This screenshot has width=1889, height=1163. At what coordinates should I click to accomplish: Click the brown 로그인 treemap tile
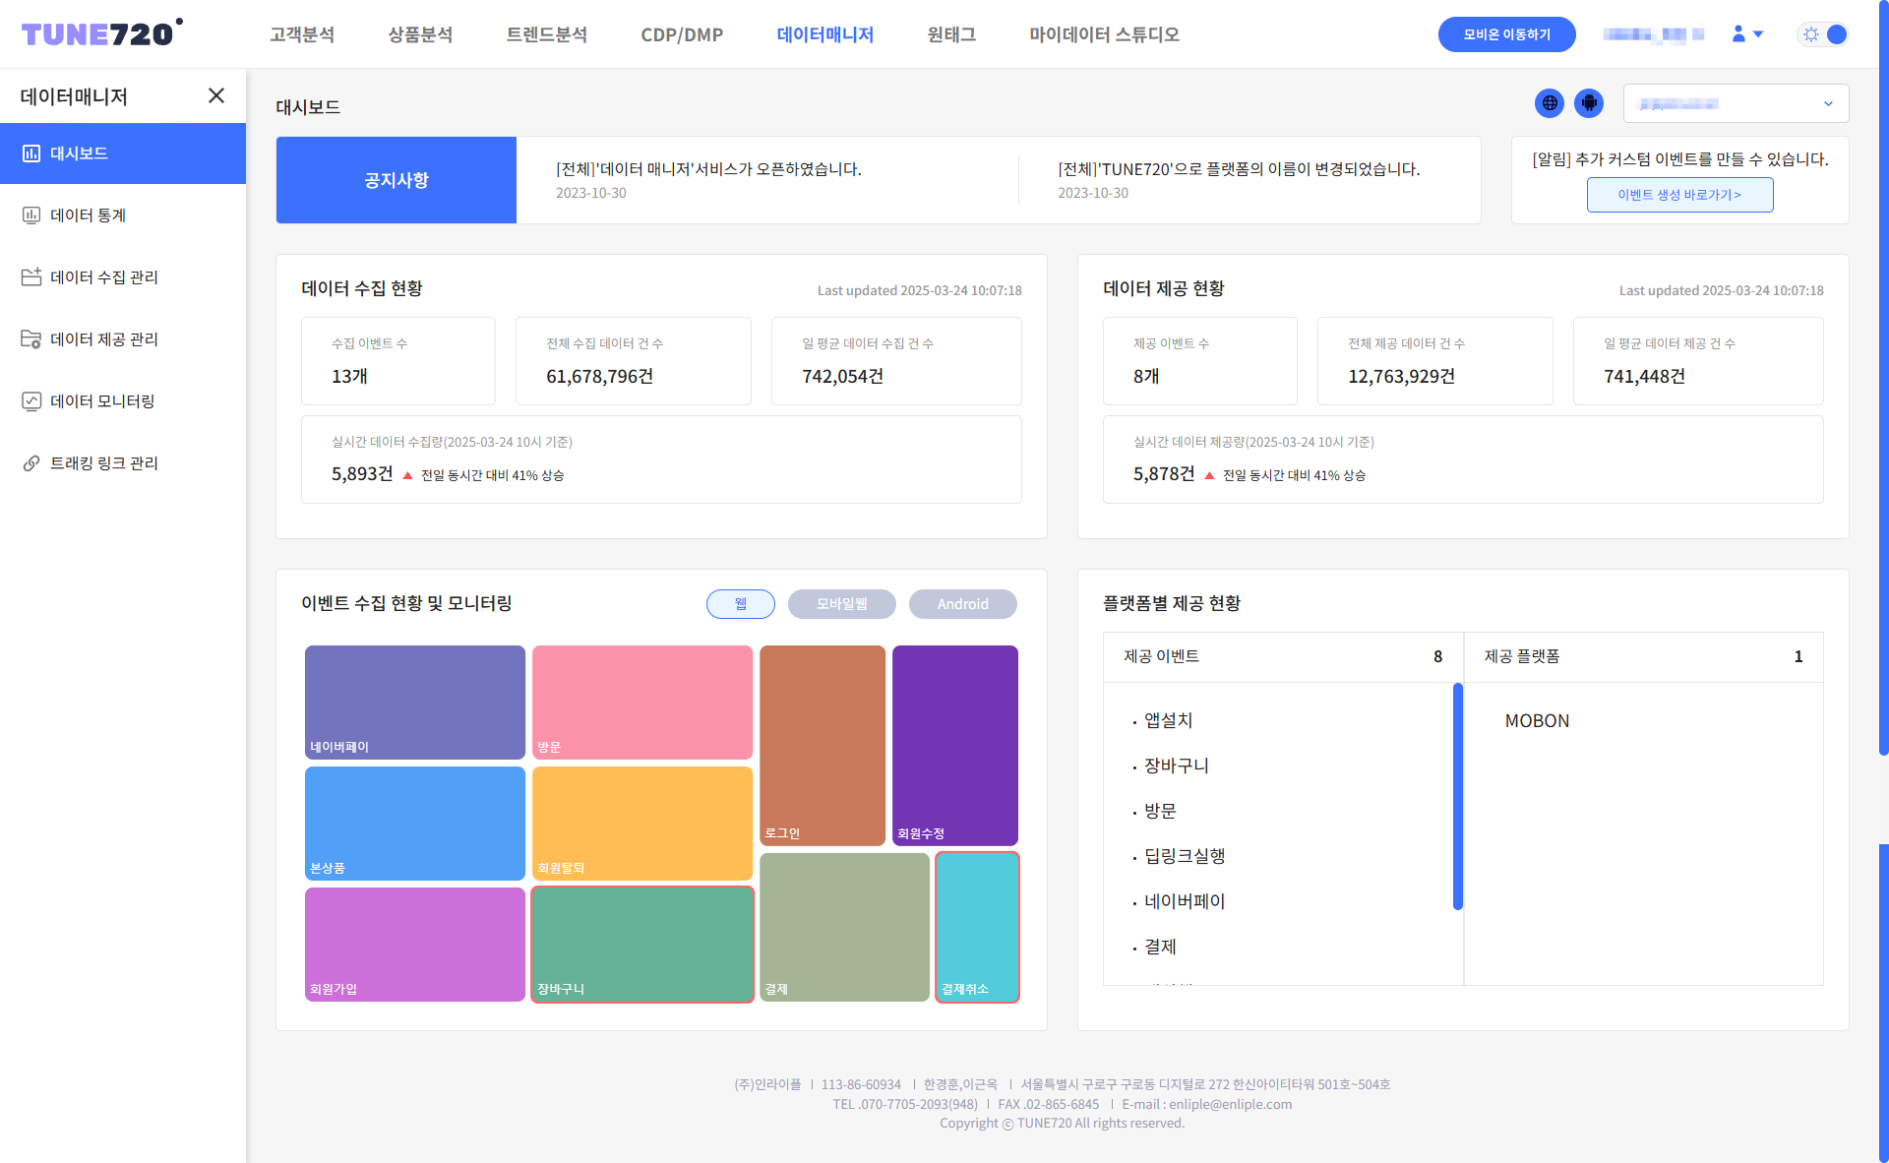[823, 746]
